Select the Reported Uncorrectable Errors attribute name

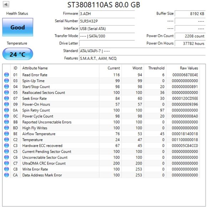tap(47, 122)
